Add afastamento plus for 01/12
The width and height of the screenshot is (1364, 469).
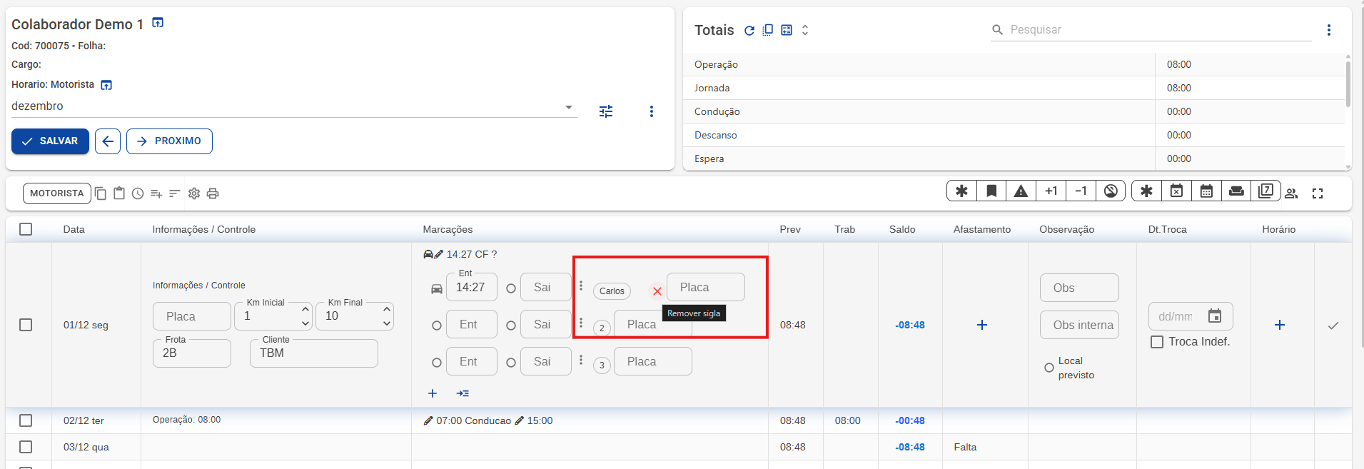tap(982, 325)
